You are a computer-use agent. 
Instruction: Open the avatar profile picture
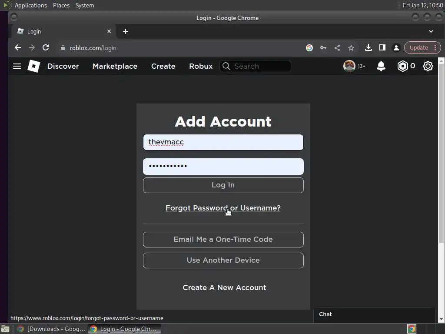[349, 66]
